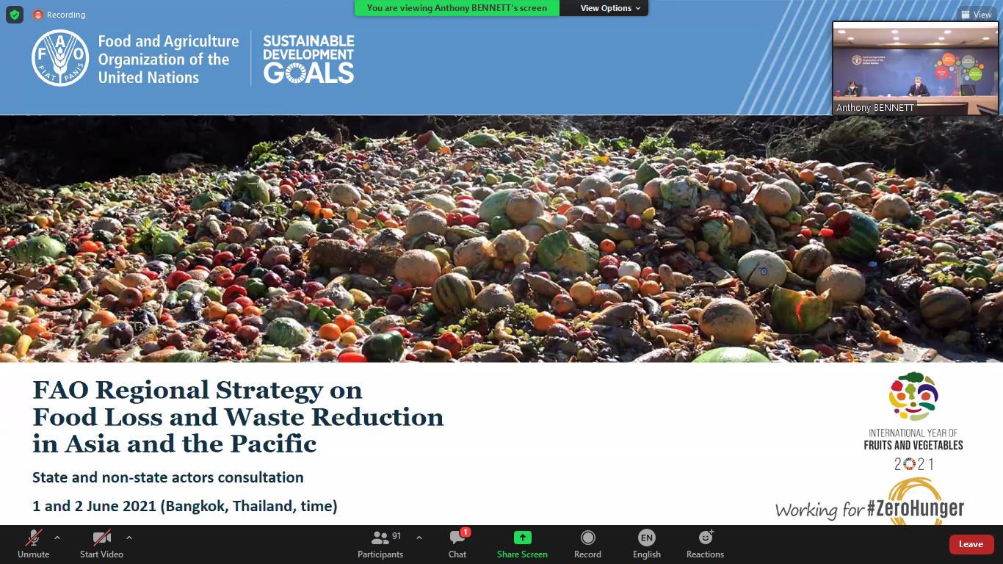Click the green viewing-screen notification banner

457,8
